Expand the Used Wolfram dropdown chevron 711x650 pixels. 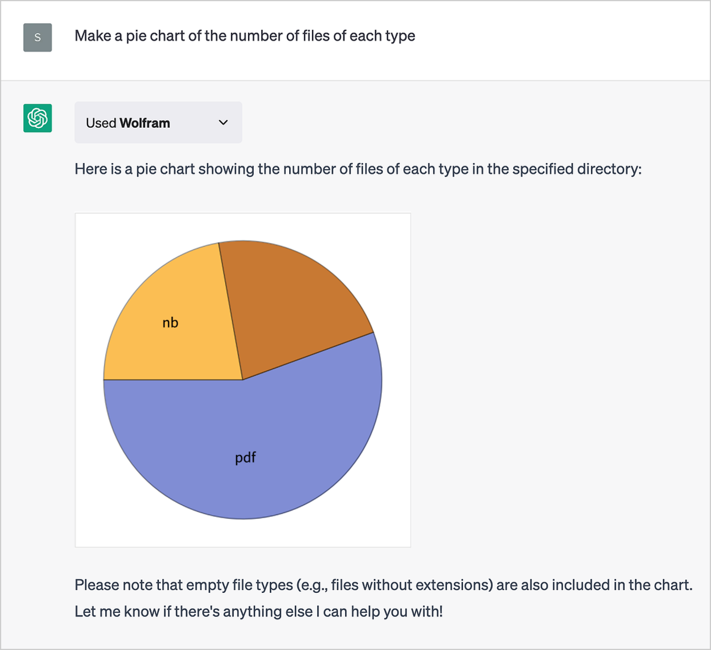pos(223,123)
